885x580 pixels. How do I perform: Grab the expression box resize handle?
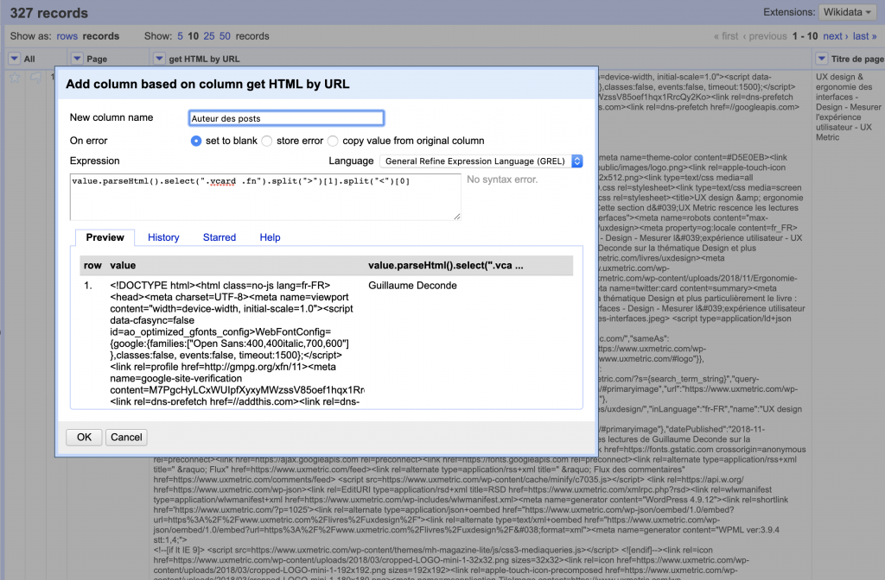(x=457, y=217)
